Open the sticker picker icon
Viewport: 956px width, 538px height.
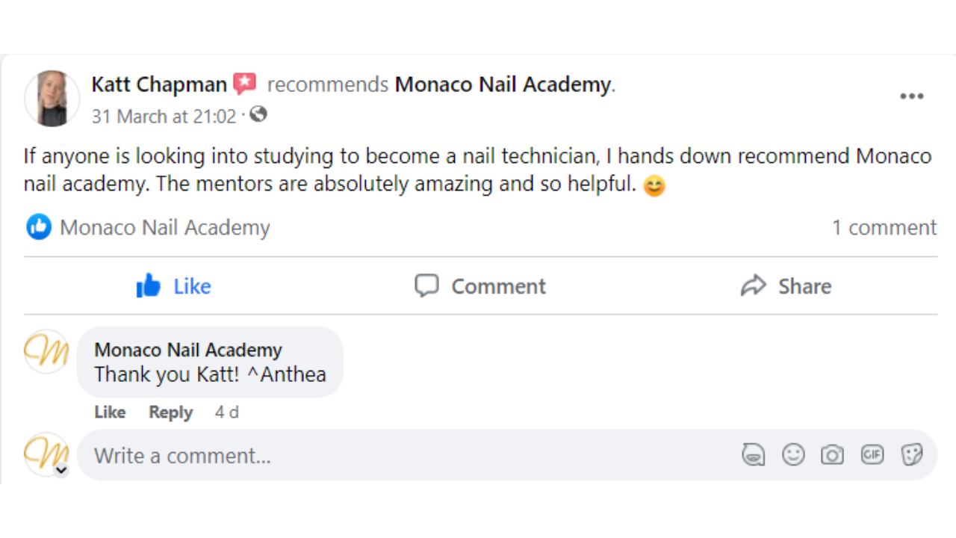[x=911, y=454]
